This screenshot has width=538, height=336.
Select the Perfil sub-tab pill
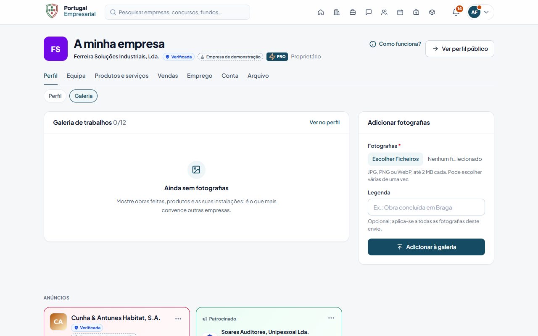(55, 96)
